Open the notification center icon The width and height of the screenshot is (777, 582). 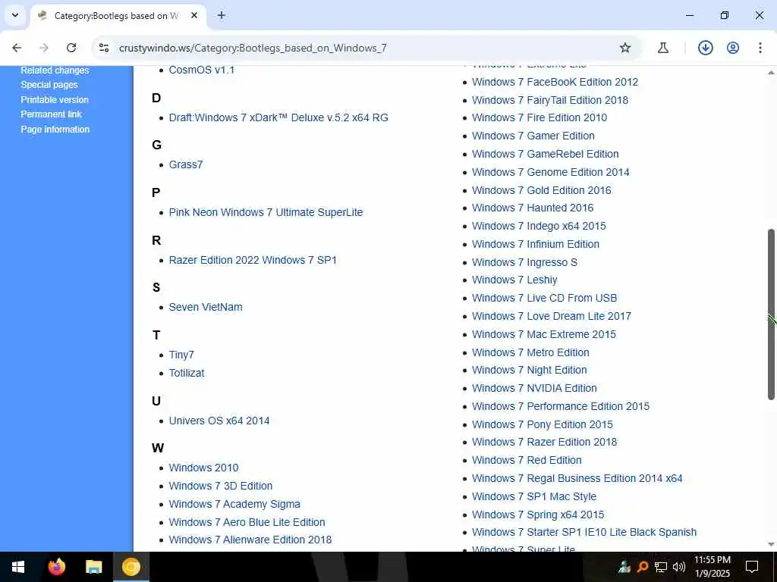coord(752,567)
